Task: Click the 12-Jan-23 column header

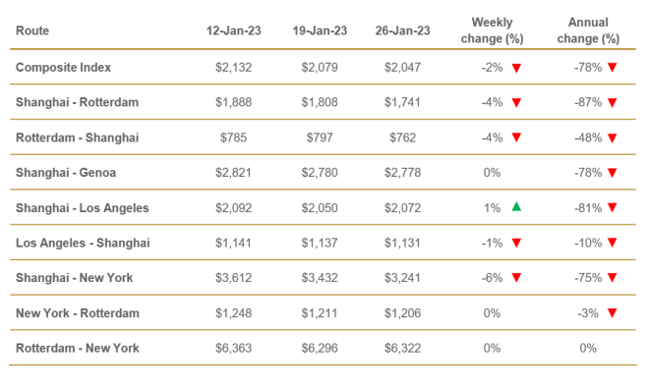Action: tap(233, 31)
